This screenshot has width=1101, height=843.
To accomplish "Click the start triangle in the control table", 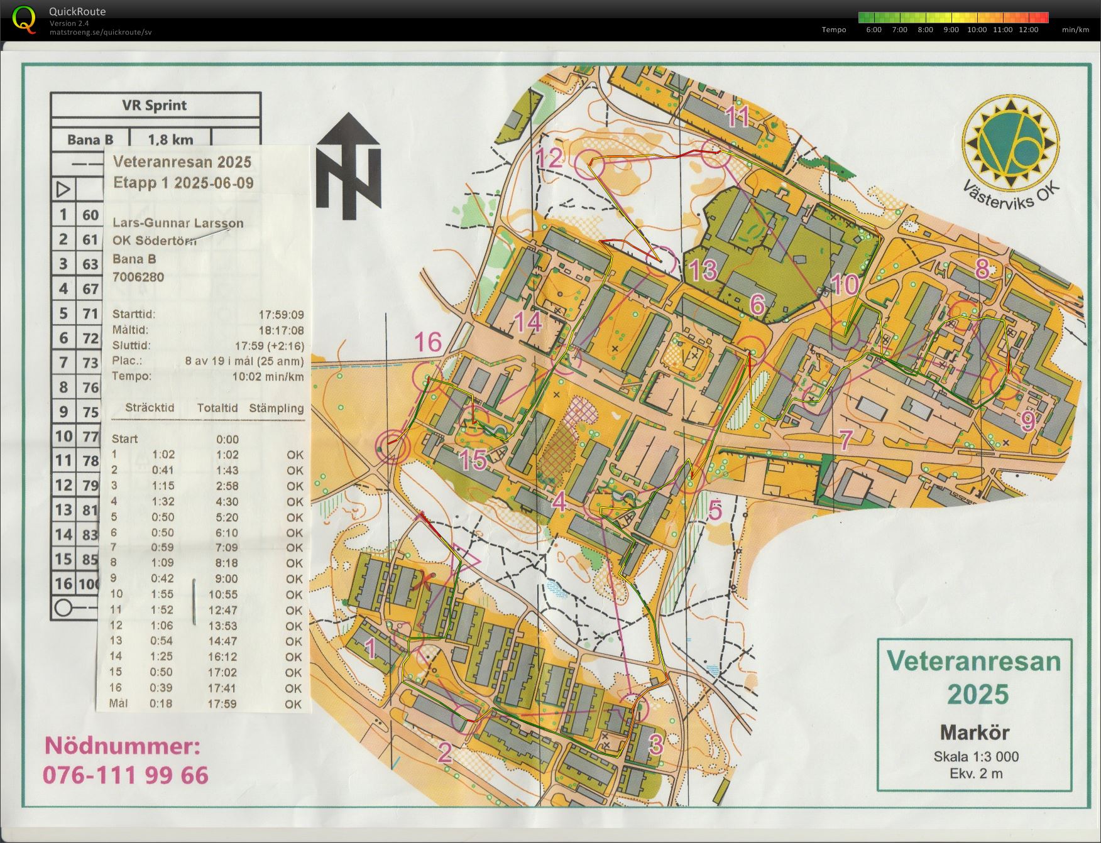I will [x=63, y=188].
